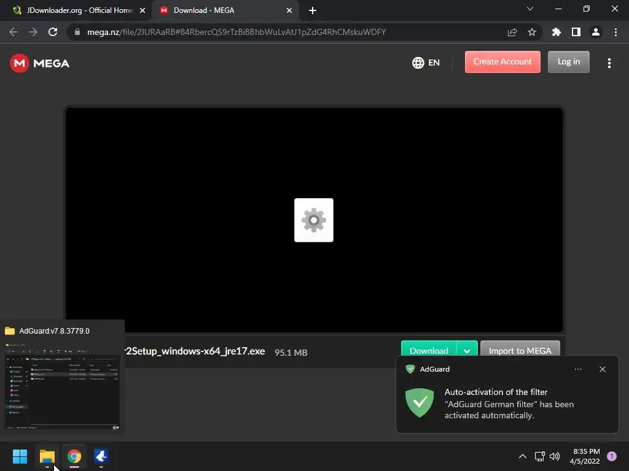Click the address bar URL

coord(236,32)
